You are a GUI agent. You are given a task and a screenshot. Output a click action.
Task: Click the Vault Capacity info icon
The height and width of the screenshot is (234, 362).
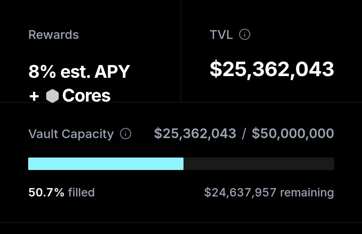point(125,134)
